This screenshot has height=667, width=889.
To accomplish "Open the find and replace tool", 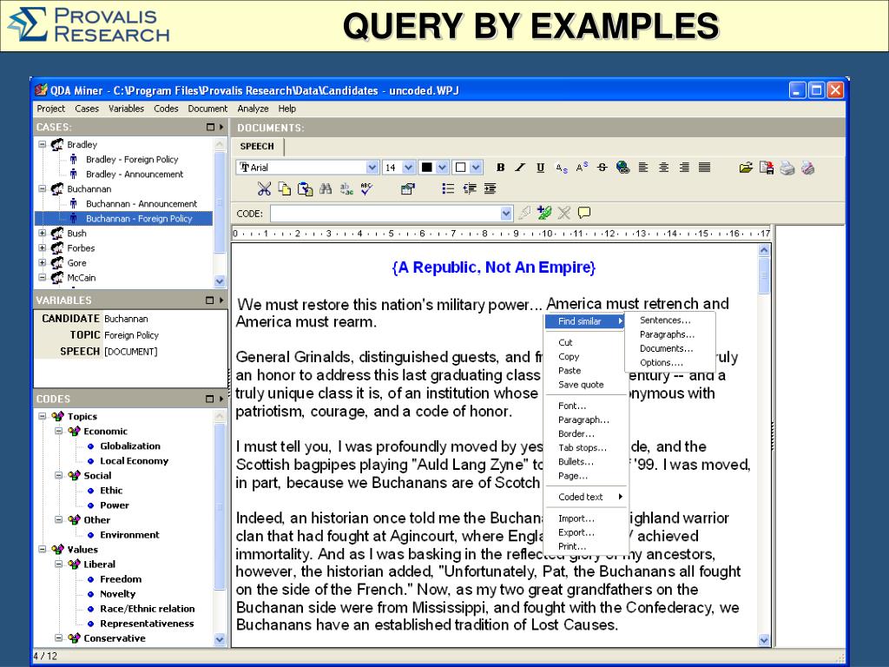I will [x=346, y=188].
